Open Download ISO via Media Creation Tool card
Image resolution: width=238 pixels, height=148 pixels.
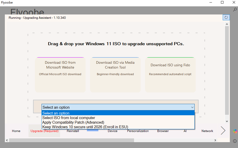point(115,75)
